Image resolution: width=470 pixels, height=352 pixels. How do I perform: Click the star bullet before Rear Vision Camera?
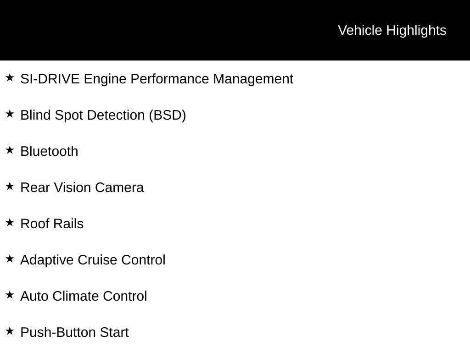point(10,186)
